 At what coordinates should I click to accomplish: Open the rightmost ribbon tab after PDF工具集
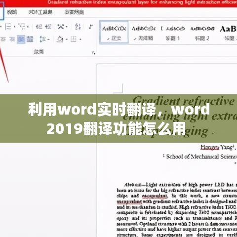point(74,12)
